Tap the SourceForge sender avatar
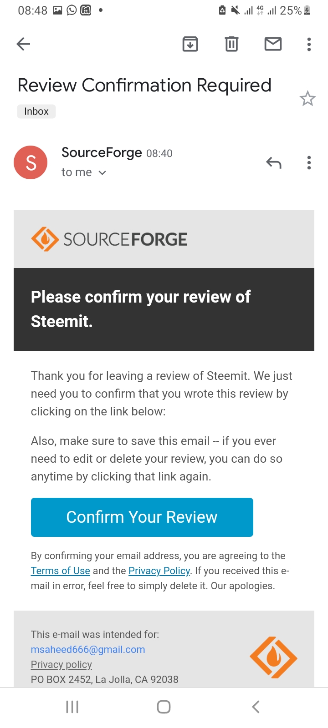Image resolution: width=328 pixels, height=728 pixels. (31, 162)
